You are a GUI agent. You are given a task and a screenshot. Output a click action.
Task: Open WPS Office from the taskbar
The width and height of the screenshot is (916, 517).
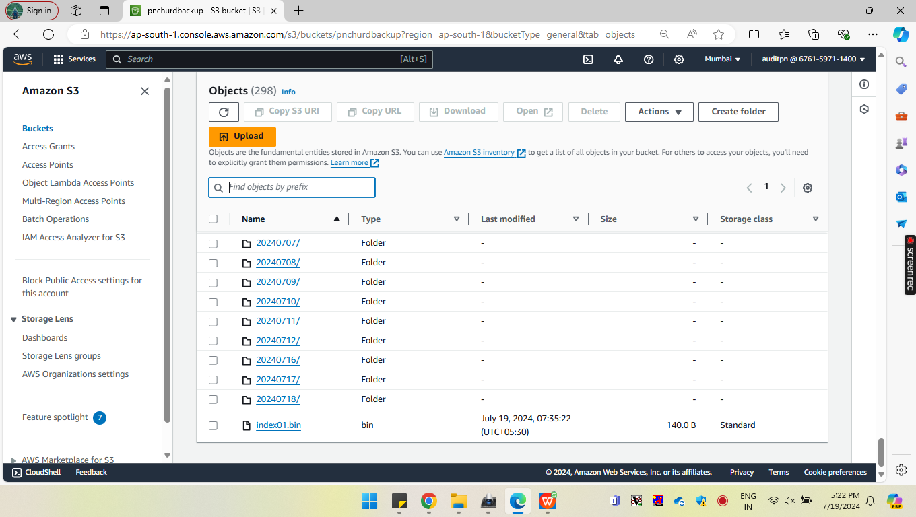[x=548, y=501]
